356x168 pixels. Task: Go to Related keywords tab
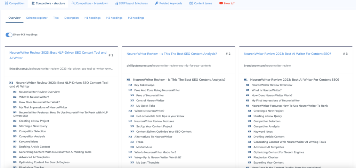[169, 3]
